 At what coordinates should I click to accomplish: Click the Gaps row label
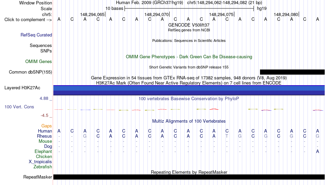47,126
